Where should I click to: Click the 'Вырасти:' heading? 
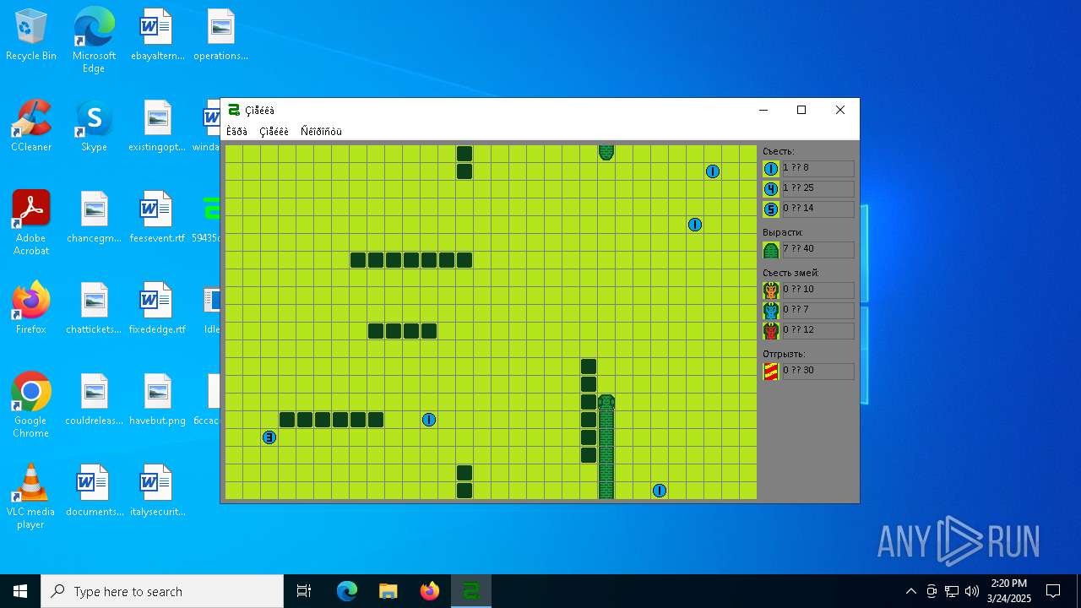[783, 232]
